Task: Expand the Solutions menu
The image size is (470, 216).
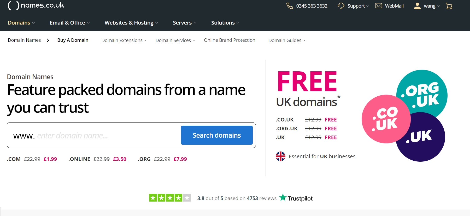Action: pos(225,23)
